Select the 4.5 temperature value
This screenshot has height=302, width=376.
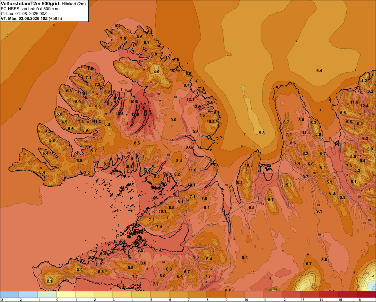pyautogui.click(x=65, y=122)
